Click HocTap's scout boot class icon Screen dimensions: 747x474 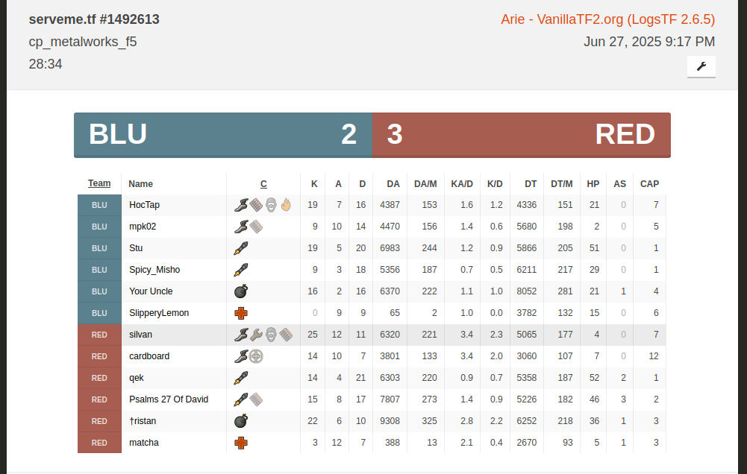point(241,205)
